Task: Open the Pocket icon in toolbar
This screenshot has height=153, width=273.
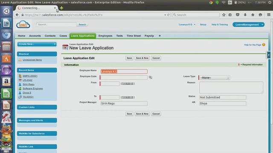Action: (x=238, y=15)
